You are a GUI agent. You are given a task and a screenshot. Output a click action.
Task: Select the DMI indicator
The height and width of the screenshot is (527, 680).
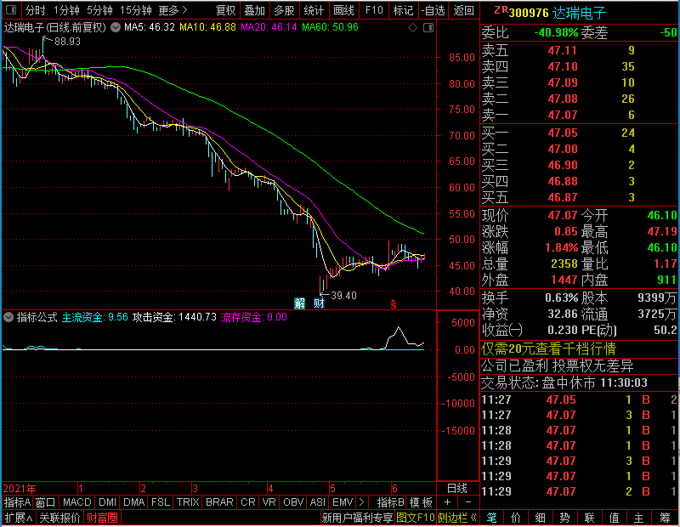point(107,502)
